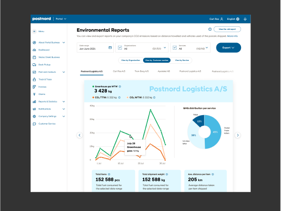The height and width of the screenshot is (211, 281).
Task: Click the Book Pickup truck icon
Action: pos(34,65)
